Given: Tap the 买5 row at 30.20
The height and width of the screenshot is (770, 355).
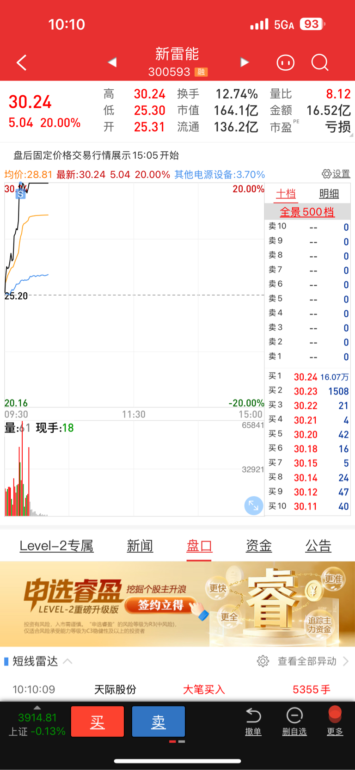Looking at the screenshot, I should pos(308,434).
